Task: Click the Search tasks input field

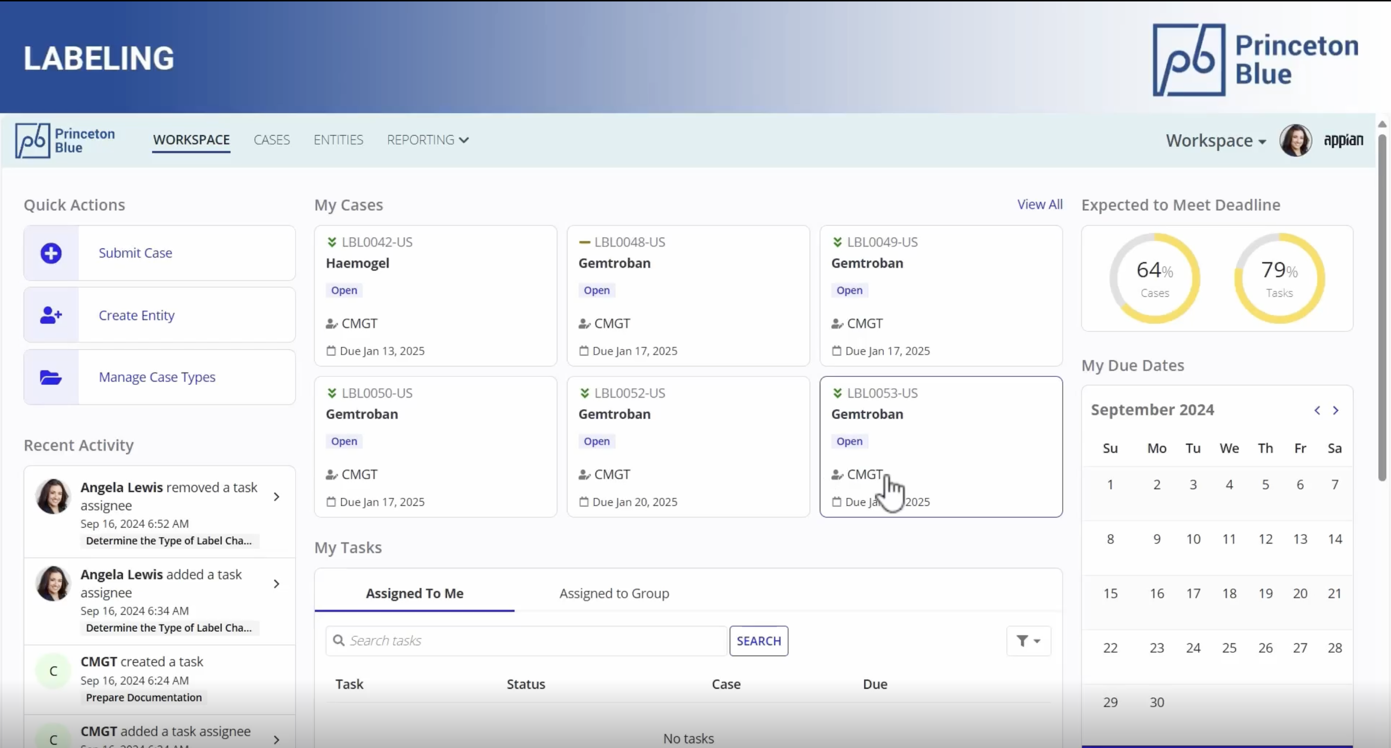Action: coord(527,640)
